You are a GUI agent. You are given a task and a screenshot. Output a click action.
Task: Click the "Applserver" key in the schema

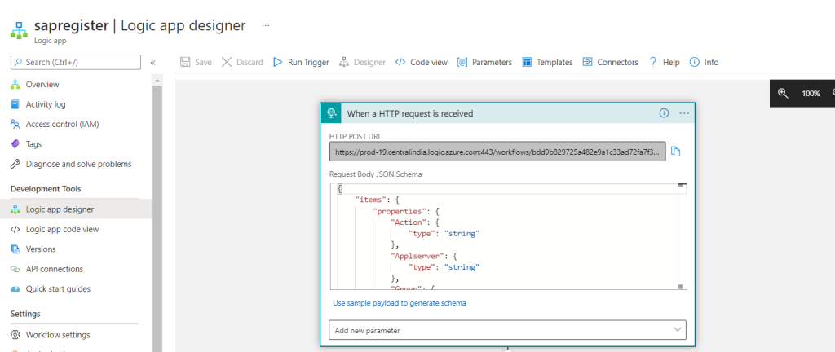click(417, 256)
